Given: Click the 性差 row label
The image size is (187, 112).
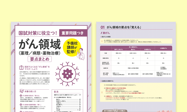Looking at the screenshot, I should (x=106, y=53).
